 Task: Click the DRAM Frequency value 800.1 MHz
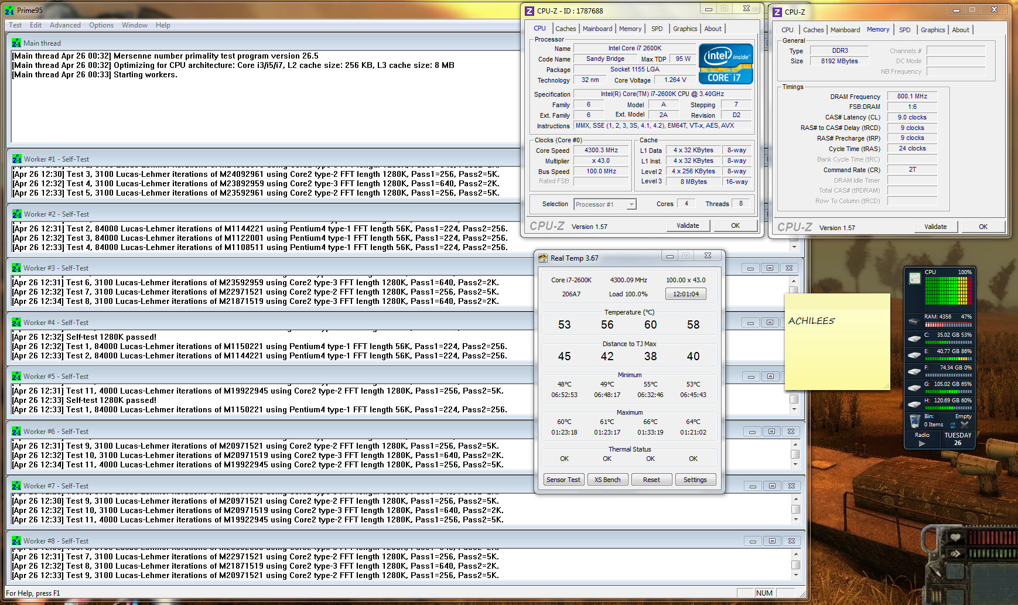[x=912, y=96]
